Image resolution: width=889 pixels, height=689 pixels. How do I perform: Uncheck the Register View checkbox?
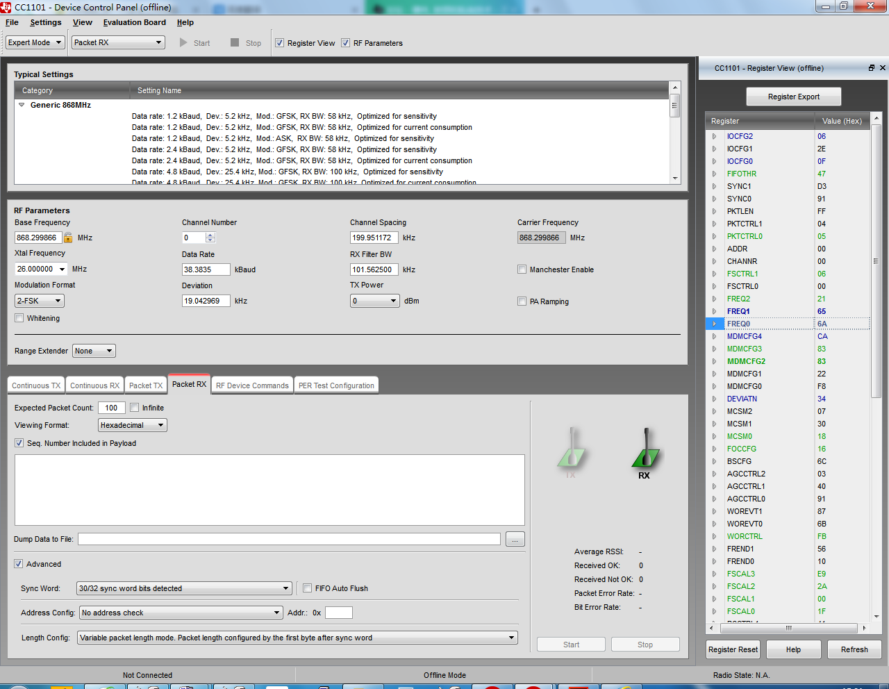click(x=279, y=43)
